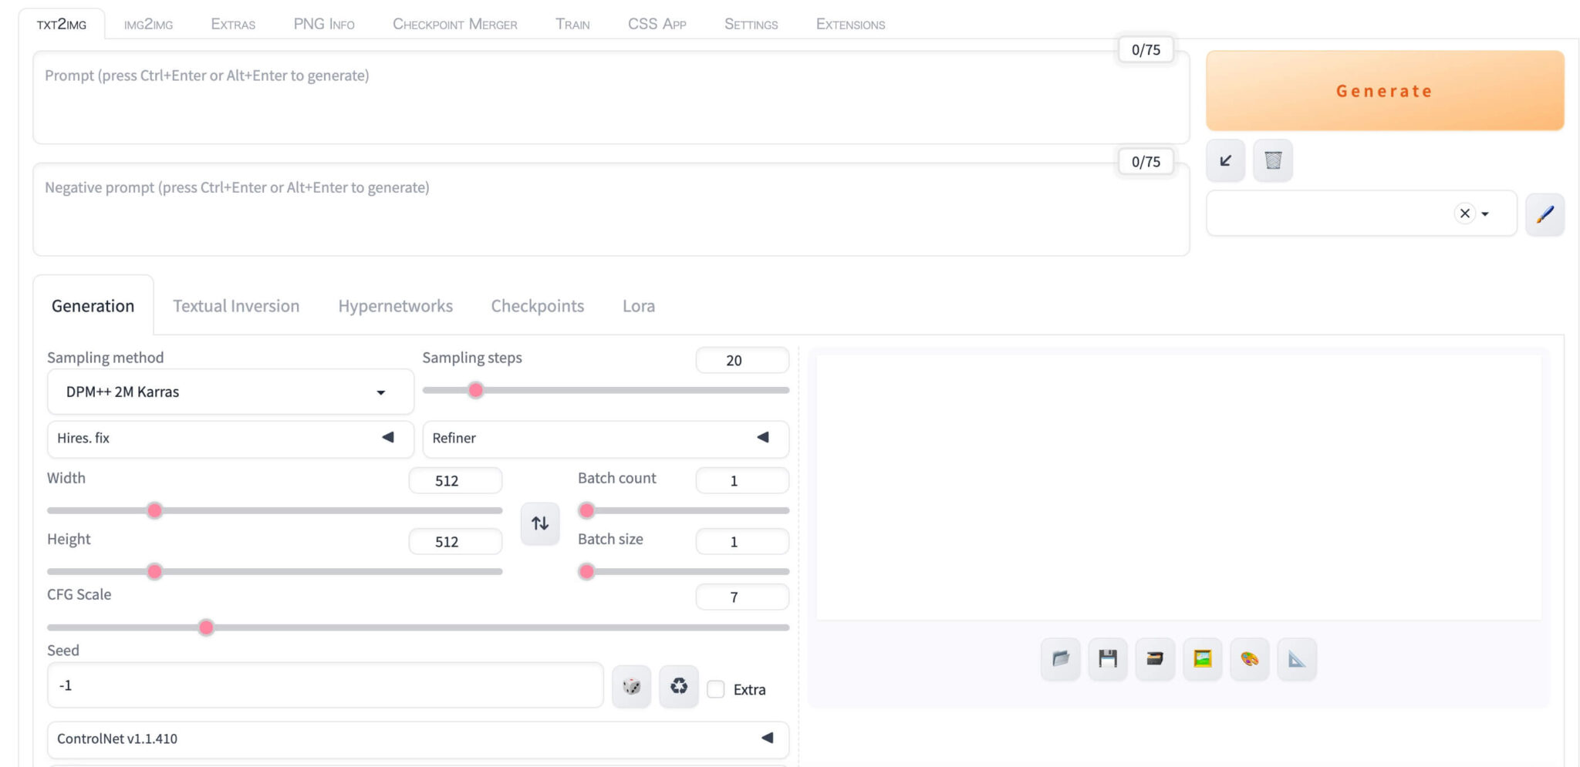The image size is (1580, 767).
Task: Clear the prompt with trash can icon
Action: click(1272, 160)
